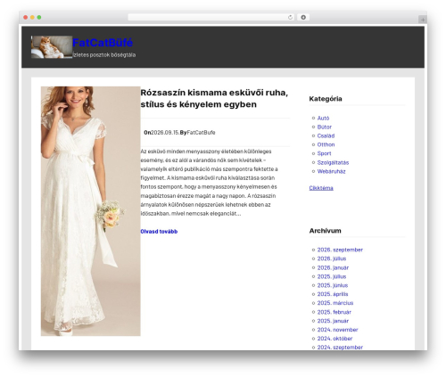Open archive 2025. február
Viewport: 446px width, 377px height.
334,312
